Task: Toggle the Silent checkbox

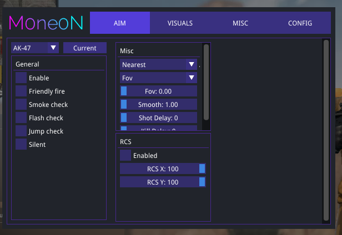Action: pos(21,145)
